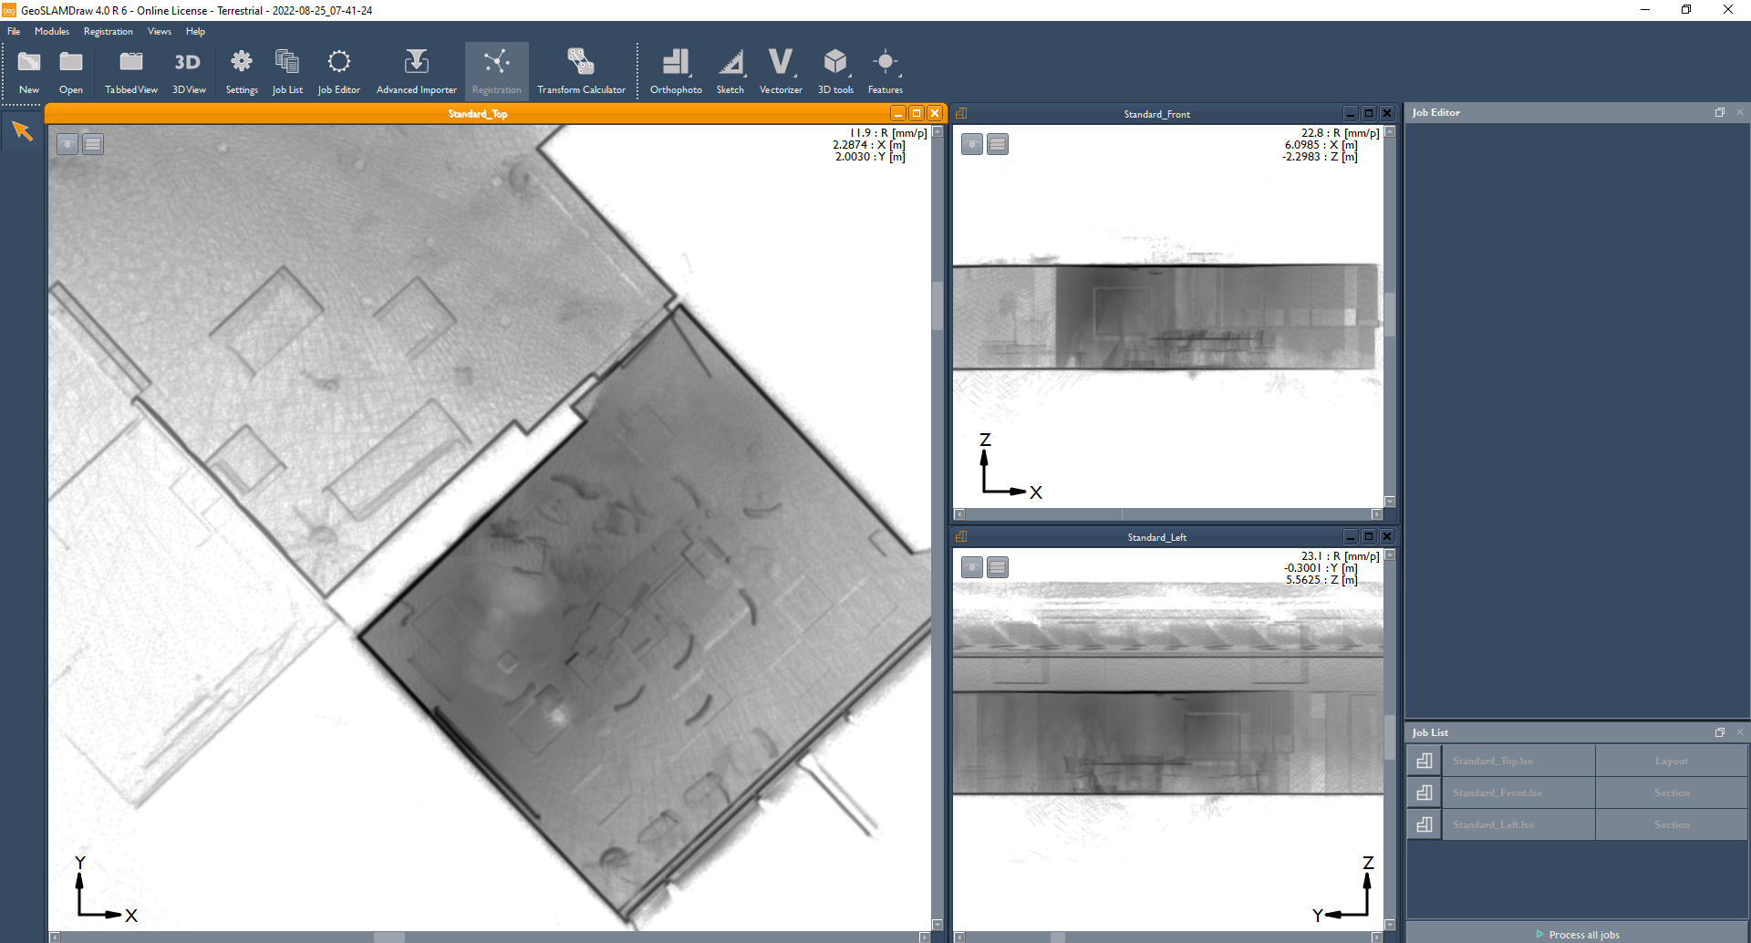1751x943 pixels.
Task: Open Settings from the toolbar
Action: pyautogui.click(x=241, y=69)
